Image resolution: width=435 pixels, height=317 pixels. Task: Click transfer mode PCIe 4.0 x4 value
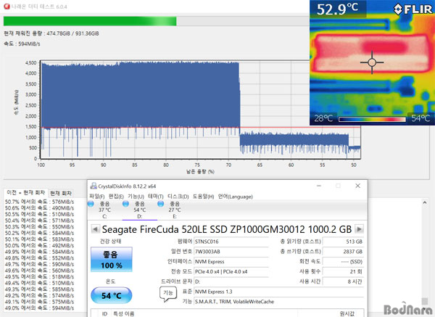(231, 271)
